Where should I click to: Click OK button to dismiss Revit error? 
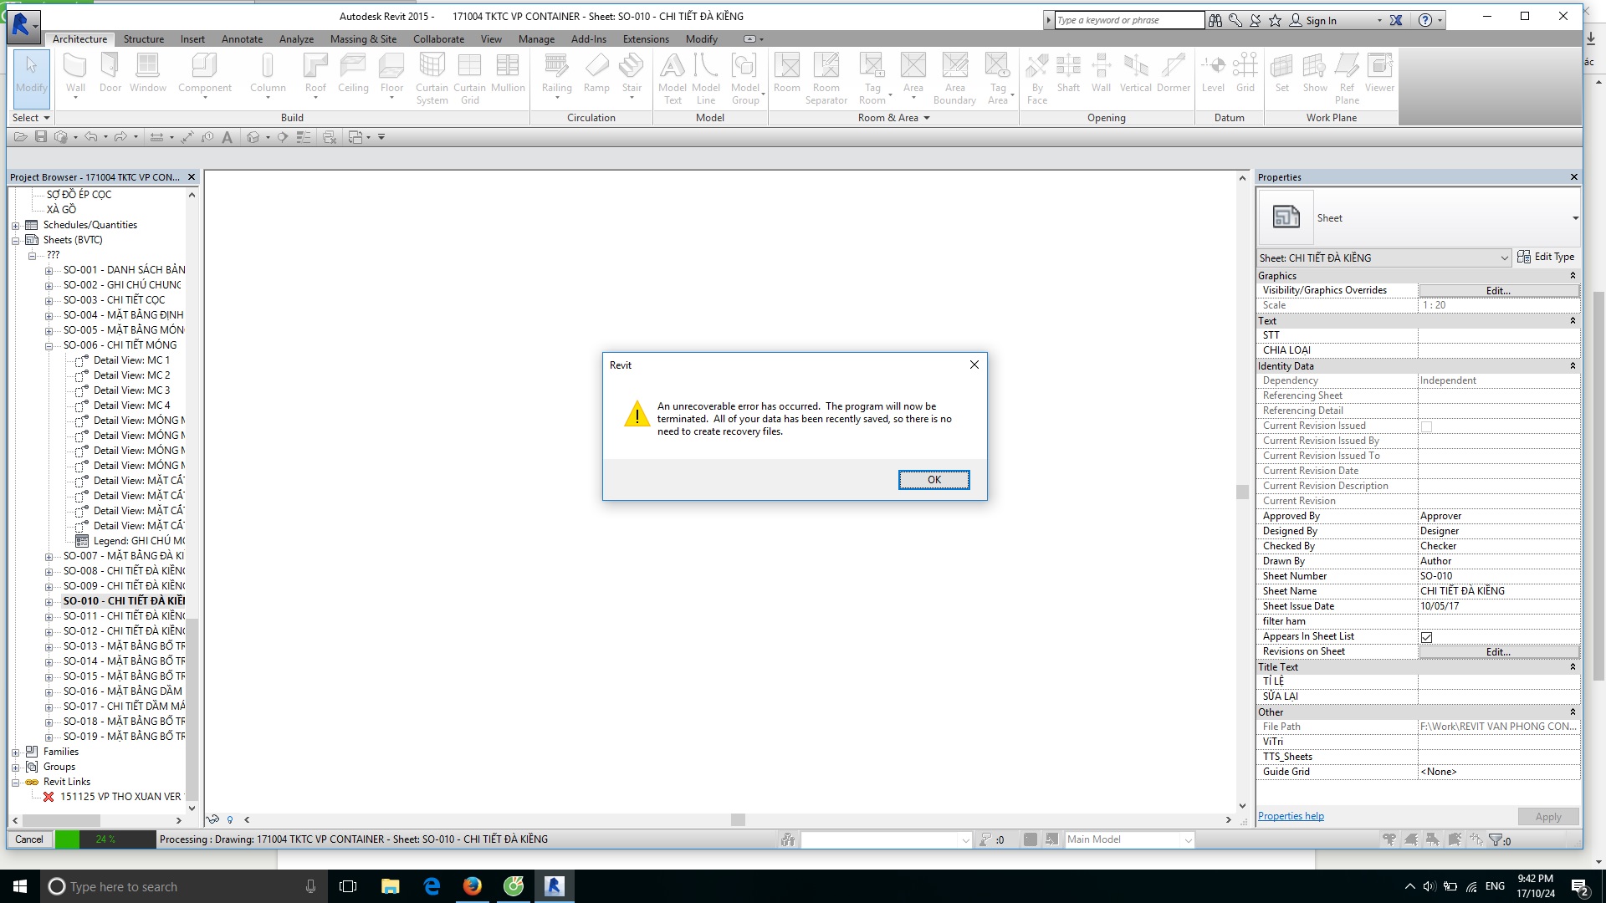pos(933,480)
